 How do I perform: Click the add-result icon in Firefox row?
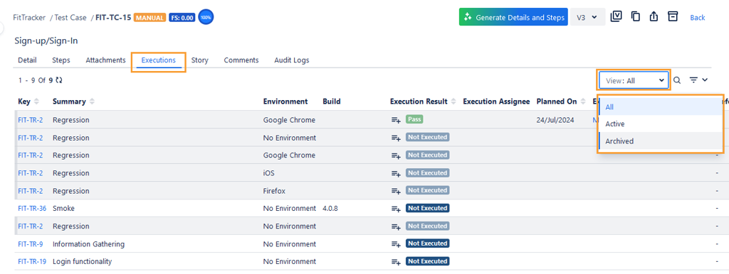coord(396,191)
